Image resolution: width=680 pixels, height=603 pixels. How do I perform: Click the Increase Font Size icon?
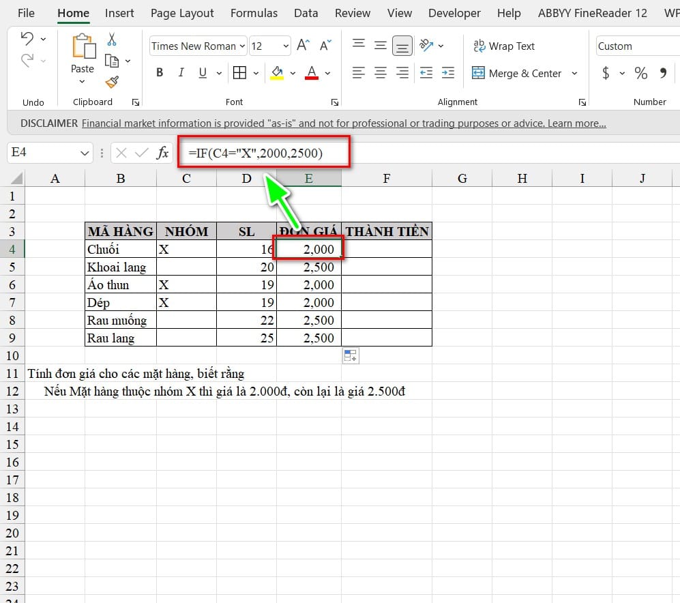tap(303, 45)
